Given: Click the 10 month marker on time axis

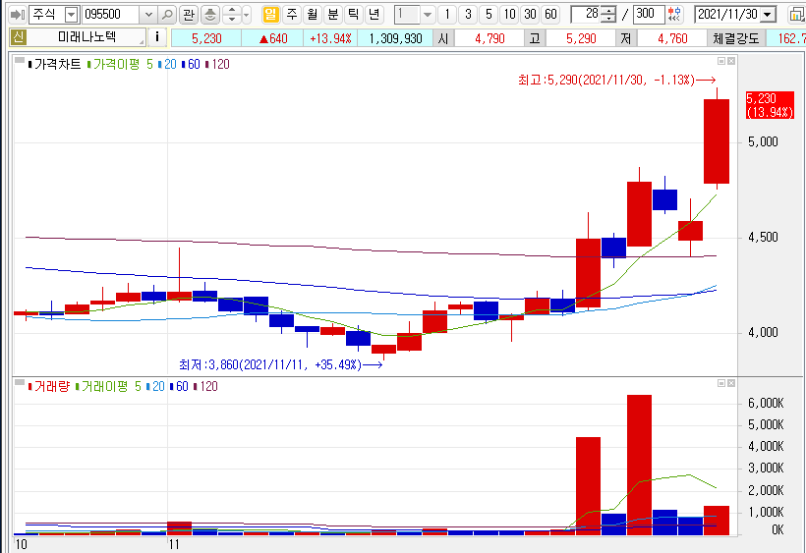Looking at the screenshot, I should pos(21,545).
